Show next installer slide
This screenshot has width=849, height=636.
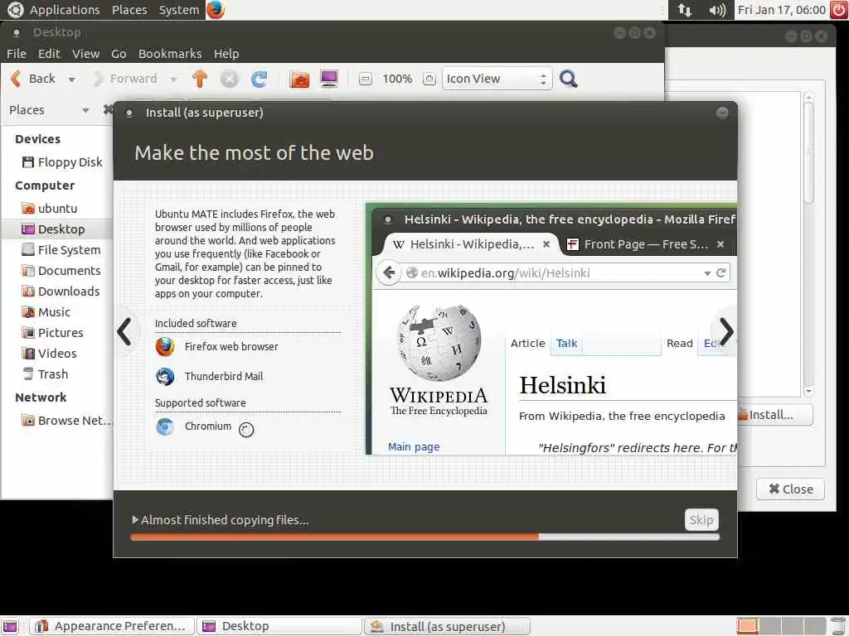pyautogui.click(x=726, y=331)
